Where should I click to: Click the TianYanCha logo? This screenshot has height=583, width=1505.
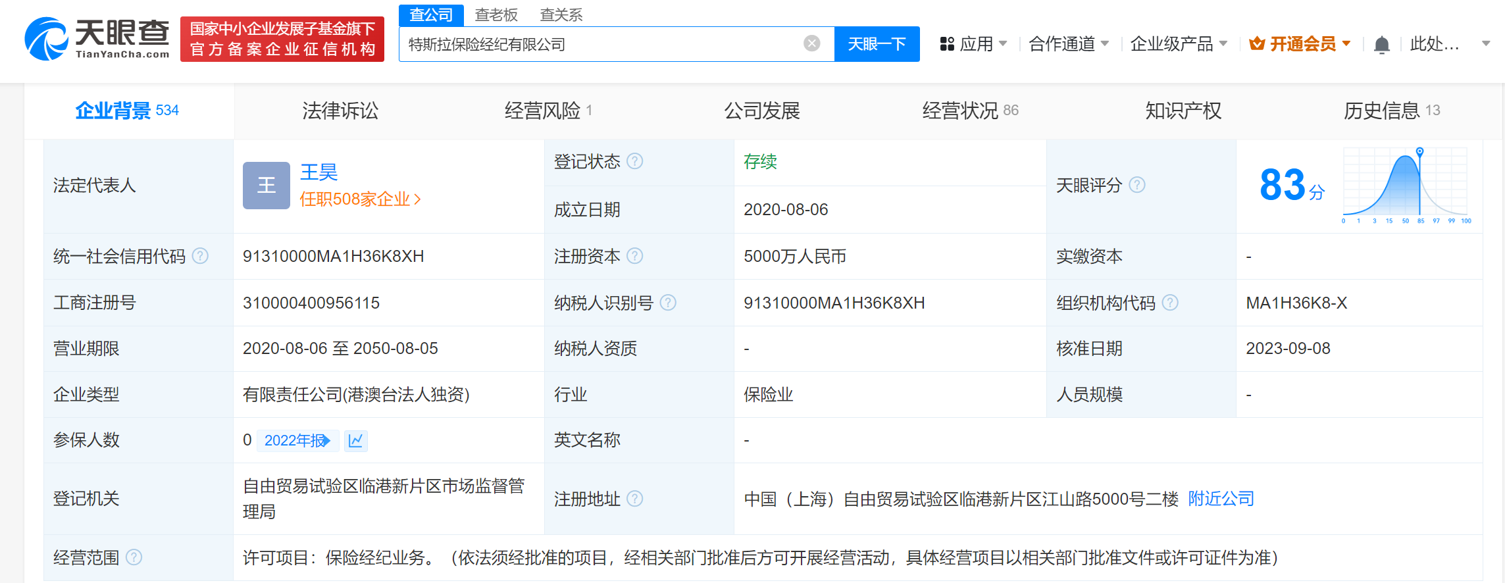97,39
